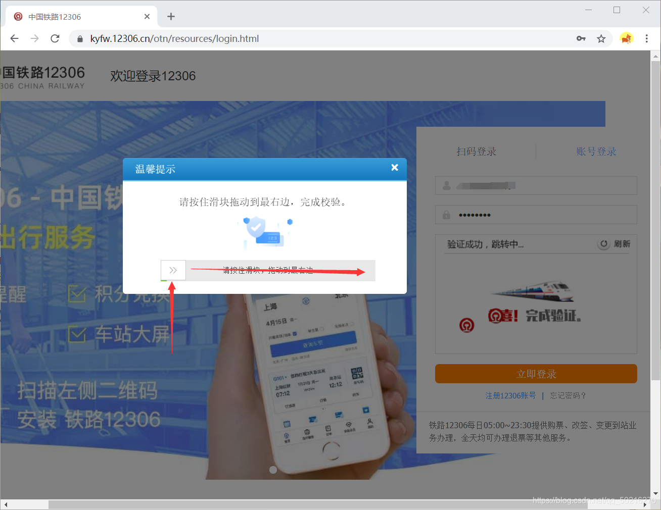Open a new tab with plus button

coord(171,17)
